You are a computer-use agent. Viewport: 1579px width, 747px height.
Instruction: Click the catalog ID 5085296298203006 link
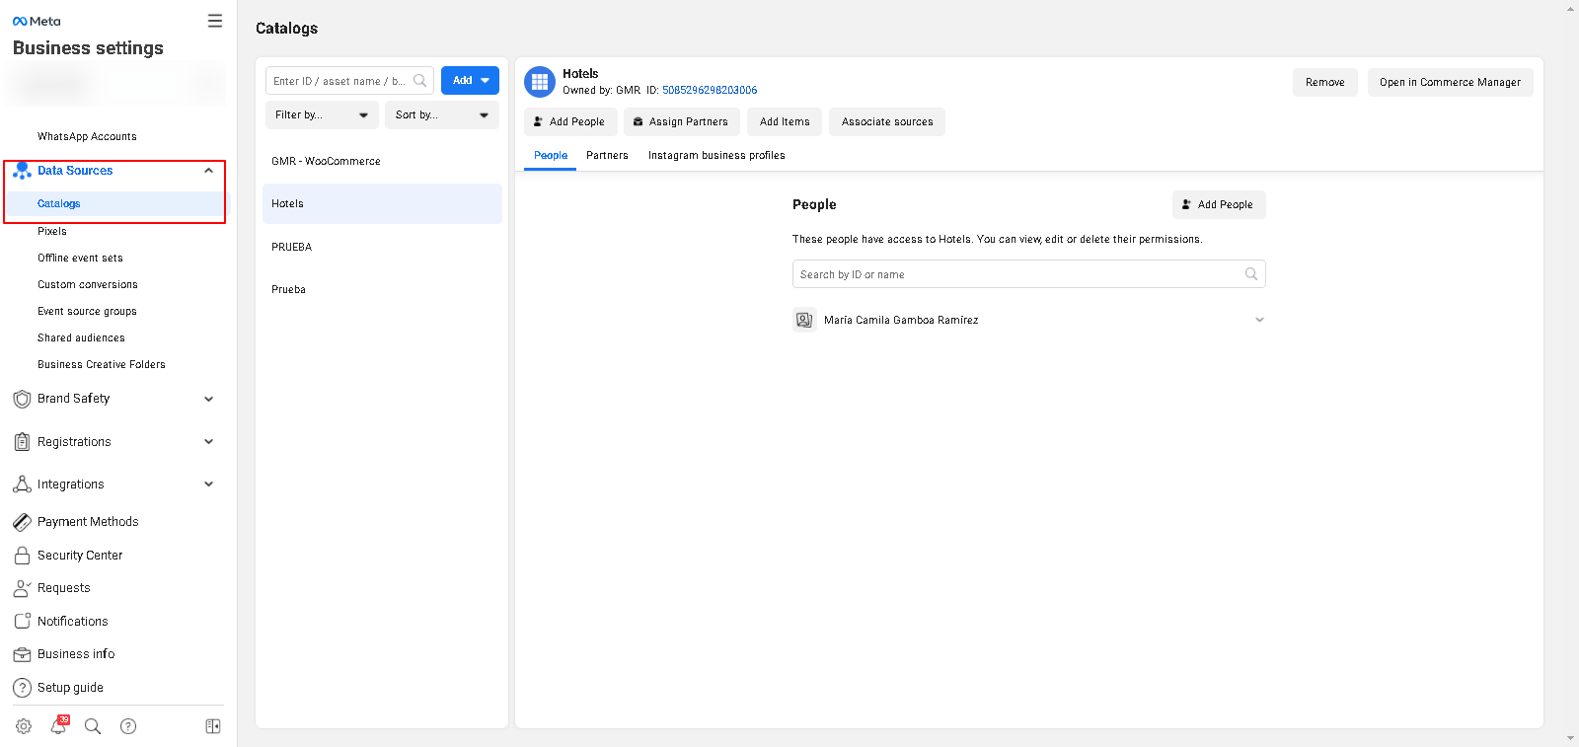tap(710, 91)
